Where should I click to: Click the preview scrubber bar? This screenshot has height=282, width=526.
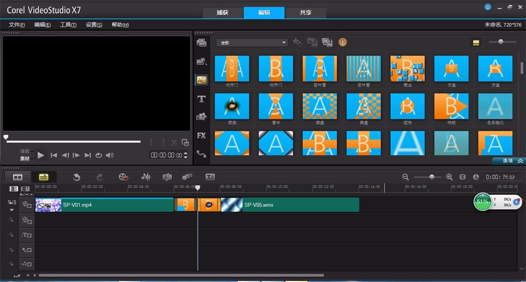[x=73, y=142]
